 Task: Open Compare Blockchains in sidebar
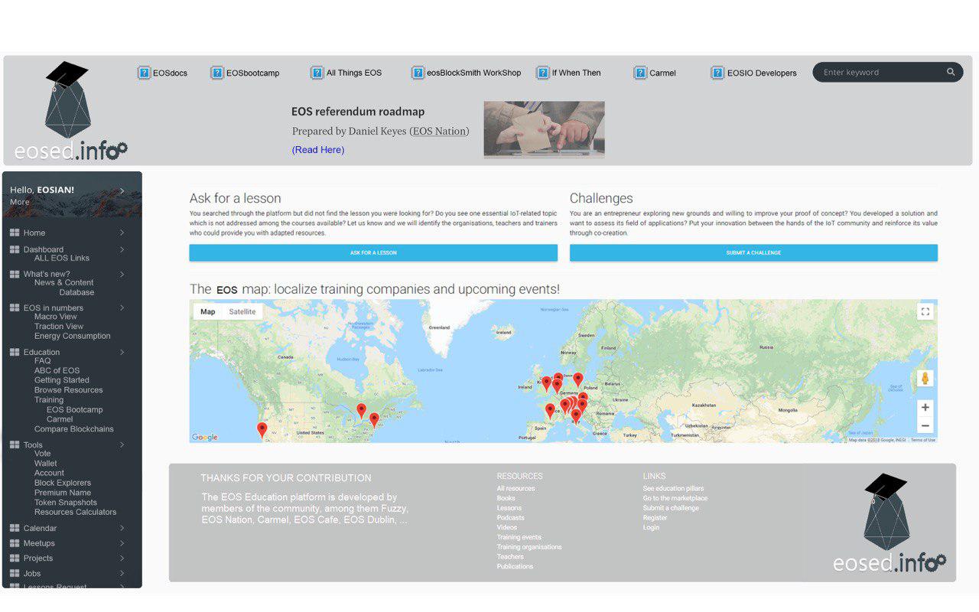(x=74, y=429)
